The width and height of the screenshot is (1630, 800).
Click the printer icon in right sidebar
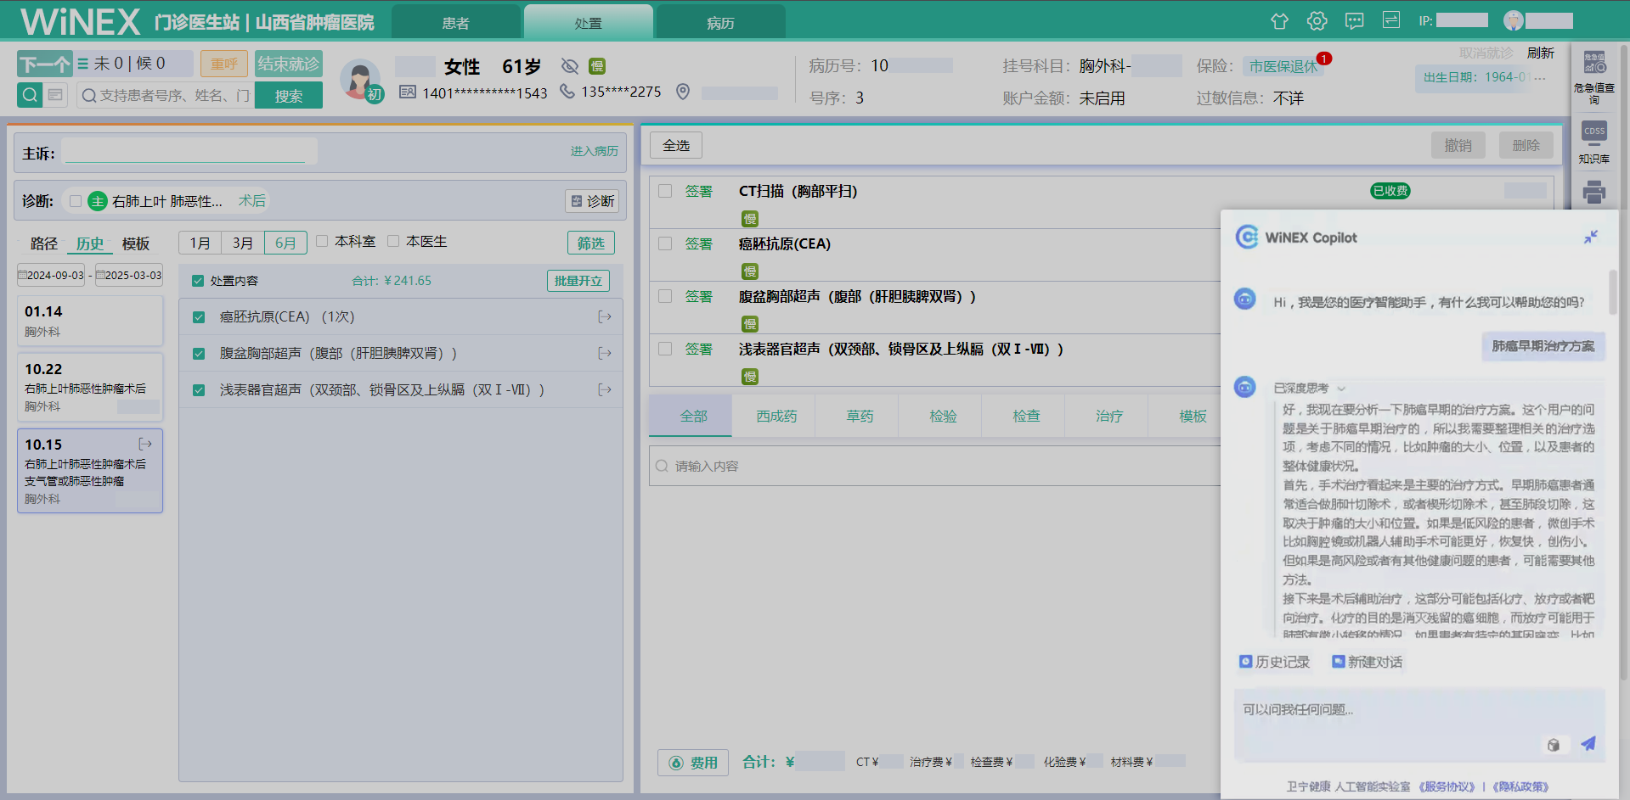point(1593,193)
